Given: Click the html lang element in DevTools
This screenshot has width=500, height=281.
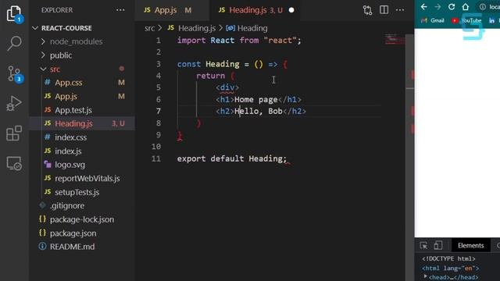Looking at the screenshot, I should click(x=450, y=269).
